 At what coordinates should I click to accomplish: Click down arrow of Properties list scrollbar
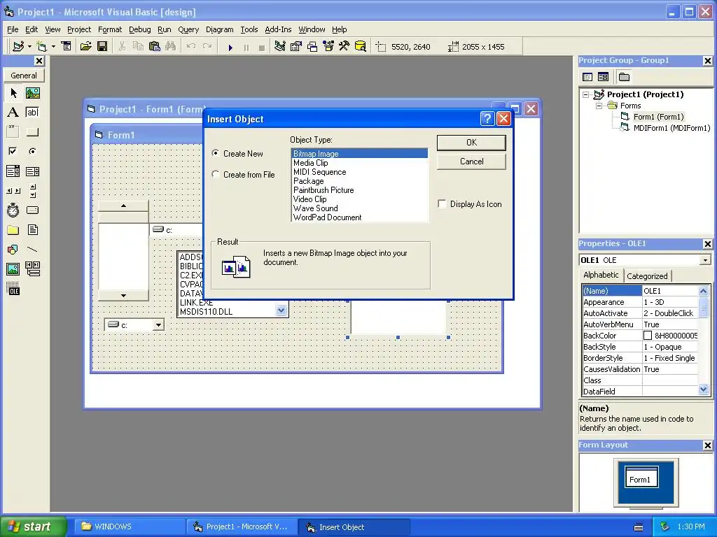tap(703, 390)
